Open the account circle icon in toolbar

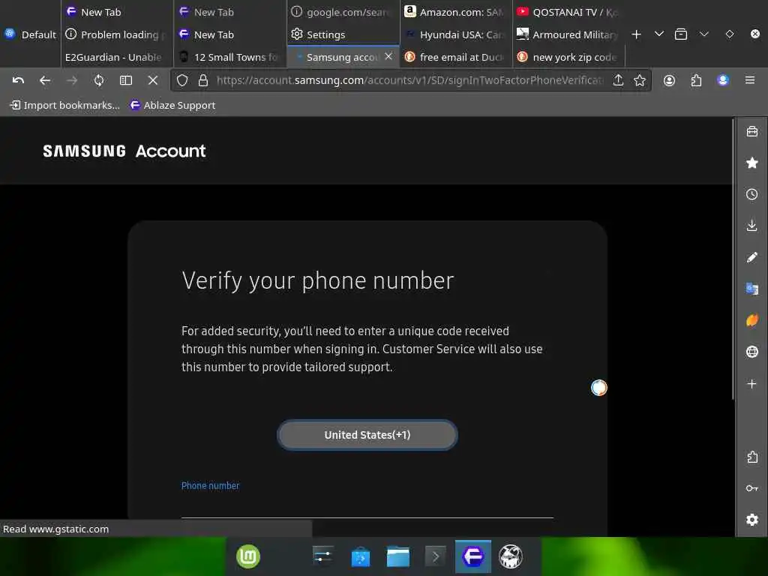pos(669,80)
